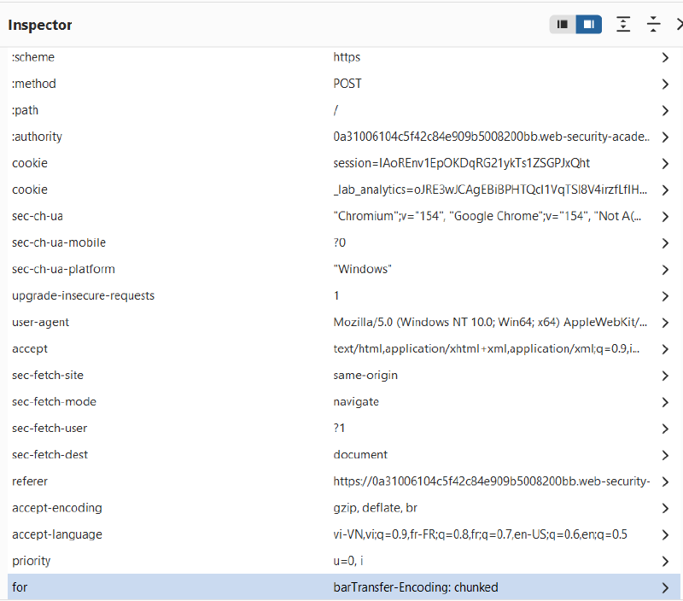Select the 'sec-fetch-site' header name
Image resolution: width=683 pixels, height=601 pixels.
[48, 375]
